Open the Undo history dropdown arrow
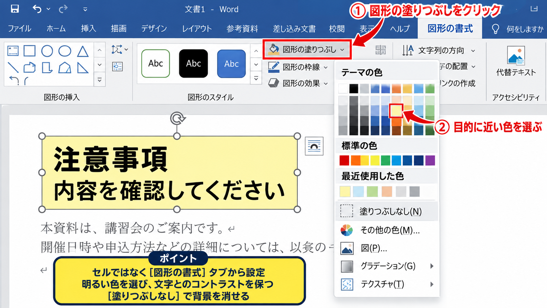Image resolution: width=547 pixels, height=308 pixels. 48,9
